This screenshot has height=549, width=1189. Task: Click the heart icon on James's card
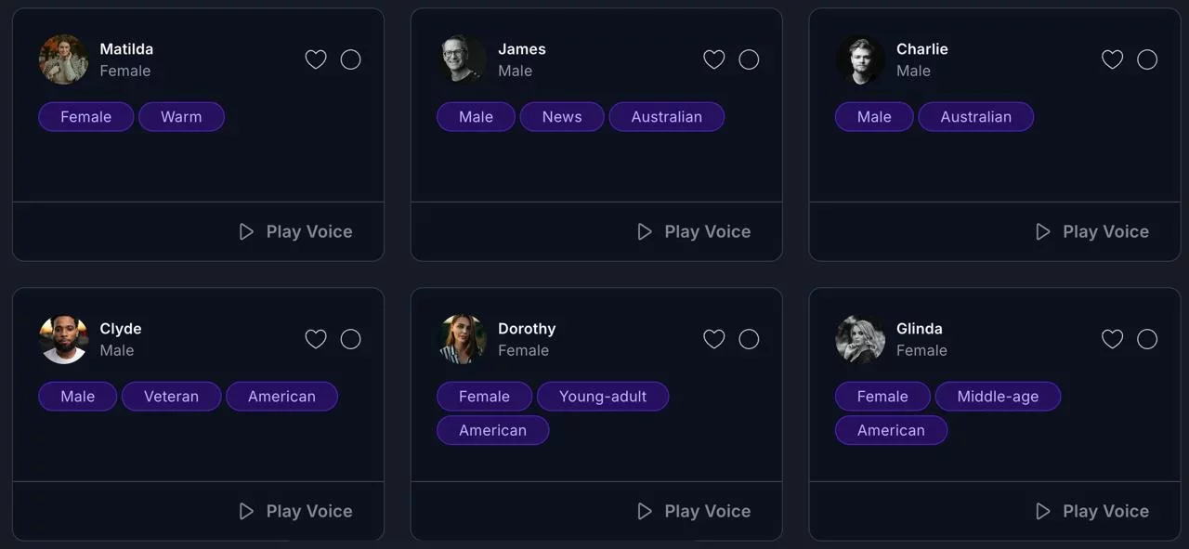[x=713, y=59]
